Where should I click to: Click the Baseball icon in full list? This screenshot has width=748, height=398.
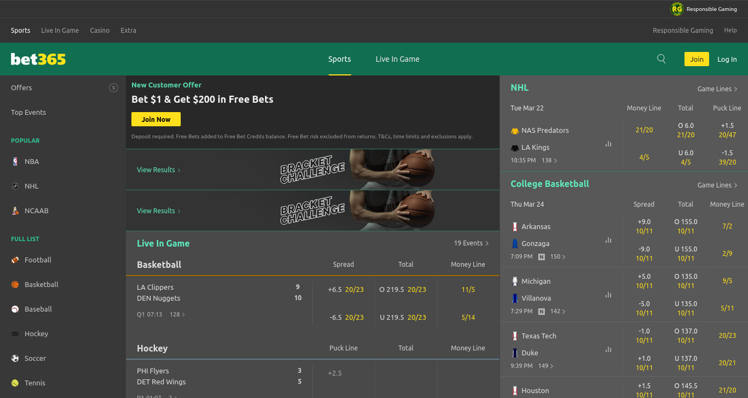15,309
